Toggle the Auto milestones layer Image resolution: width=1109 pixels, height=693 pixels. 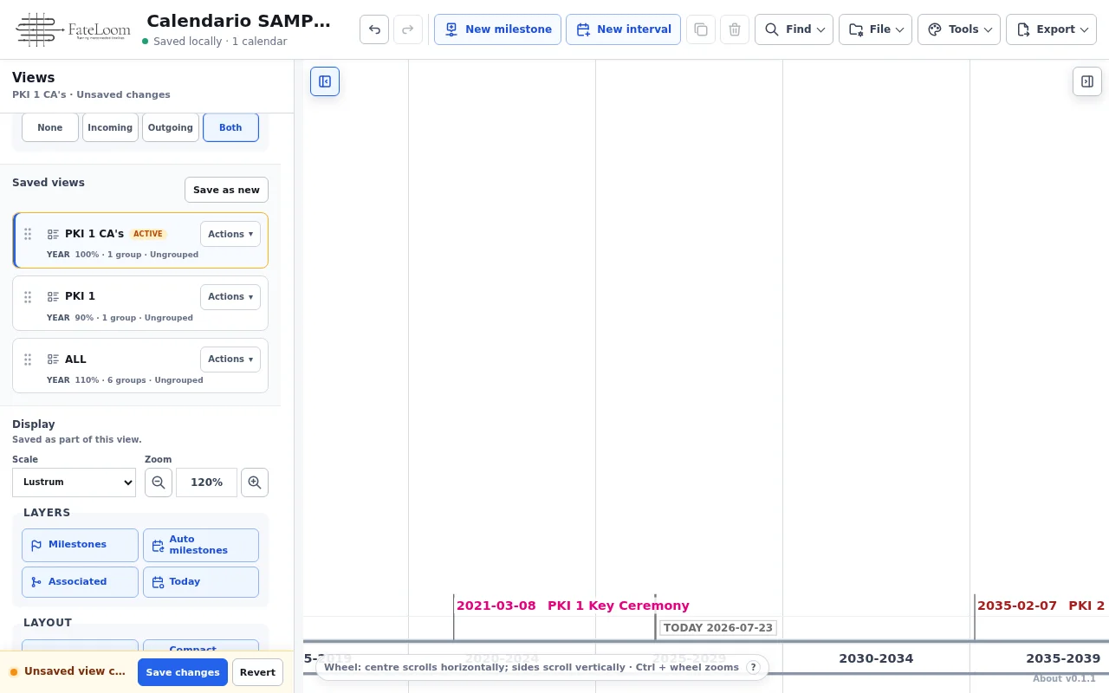[201, 545]
